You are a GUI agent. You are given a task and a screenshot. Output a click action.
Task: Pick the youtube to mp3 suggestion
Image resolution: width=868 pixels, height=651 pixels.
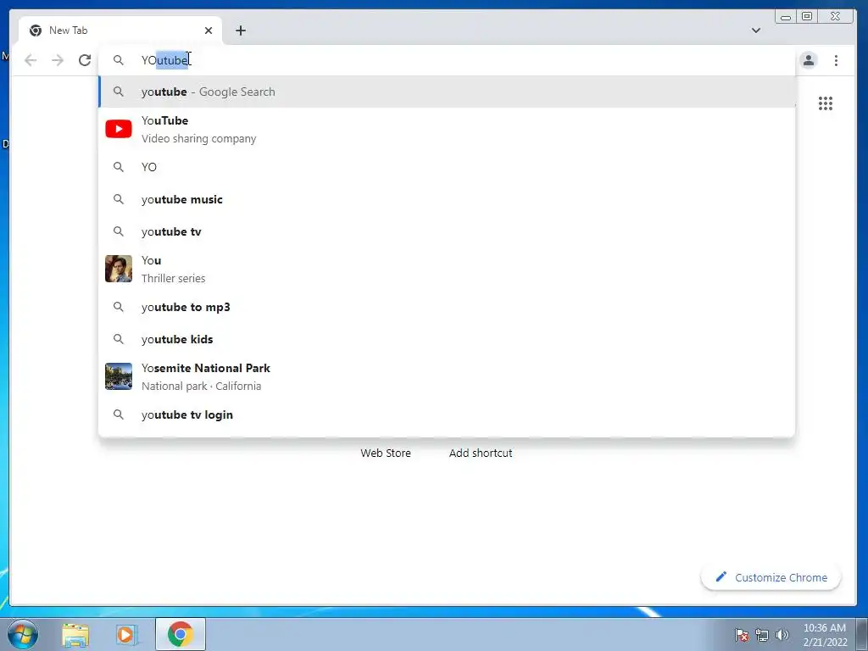[447, 307]
